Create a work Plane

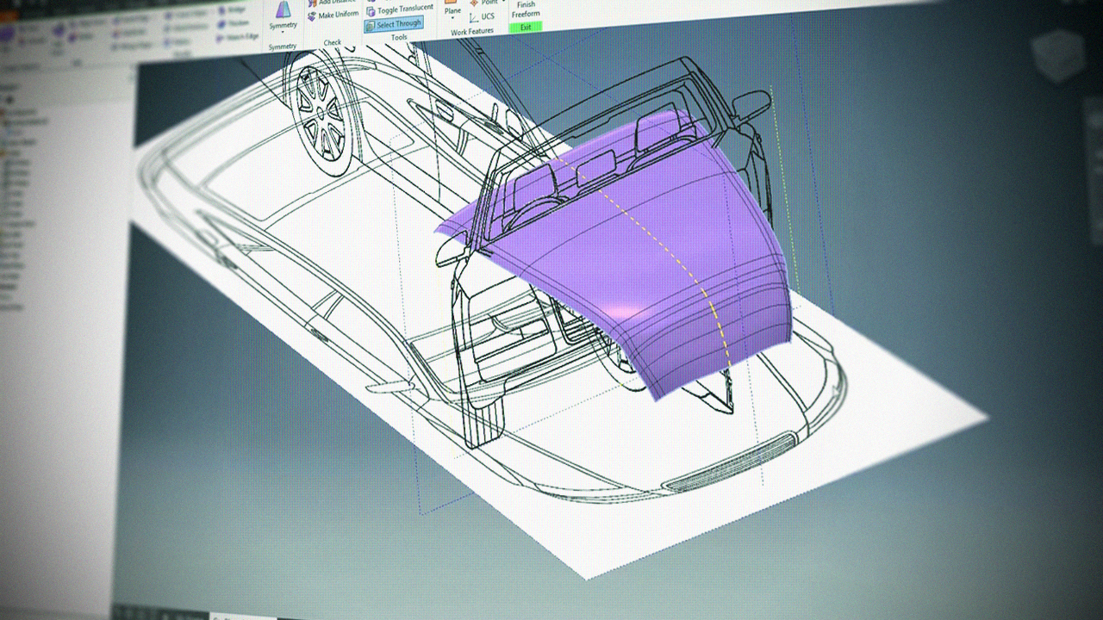coord(452,7)
